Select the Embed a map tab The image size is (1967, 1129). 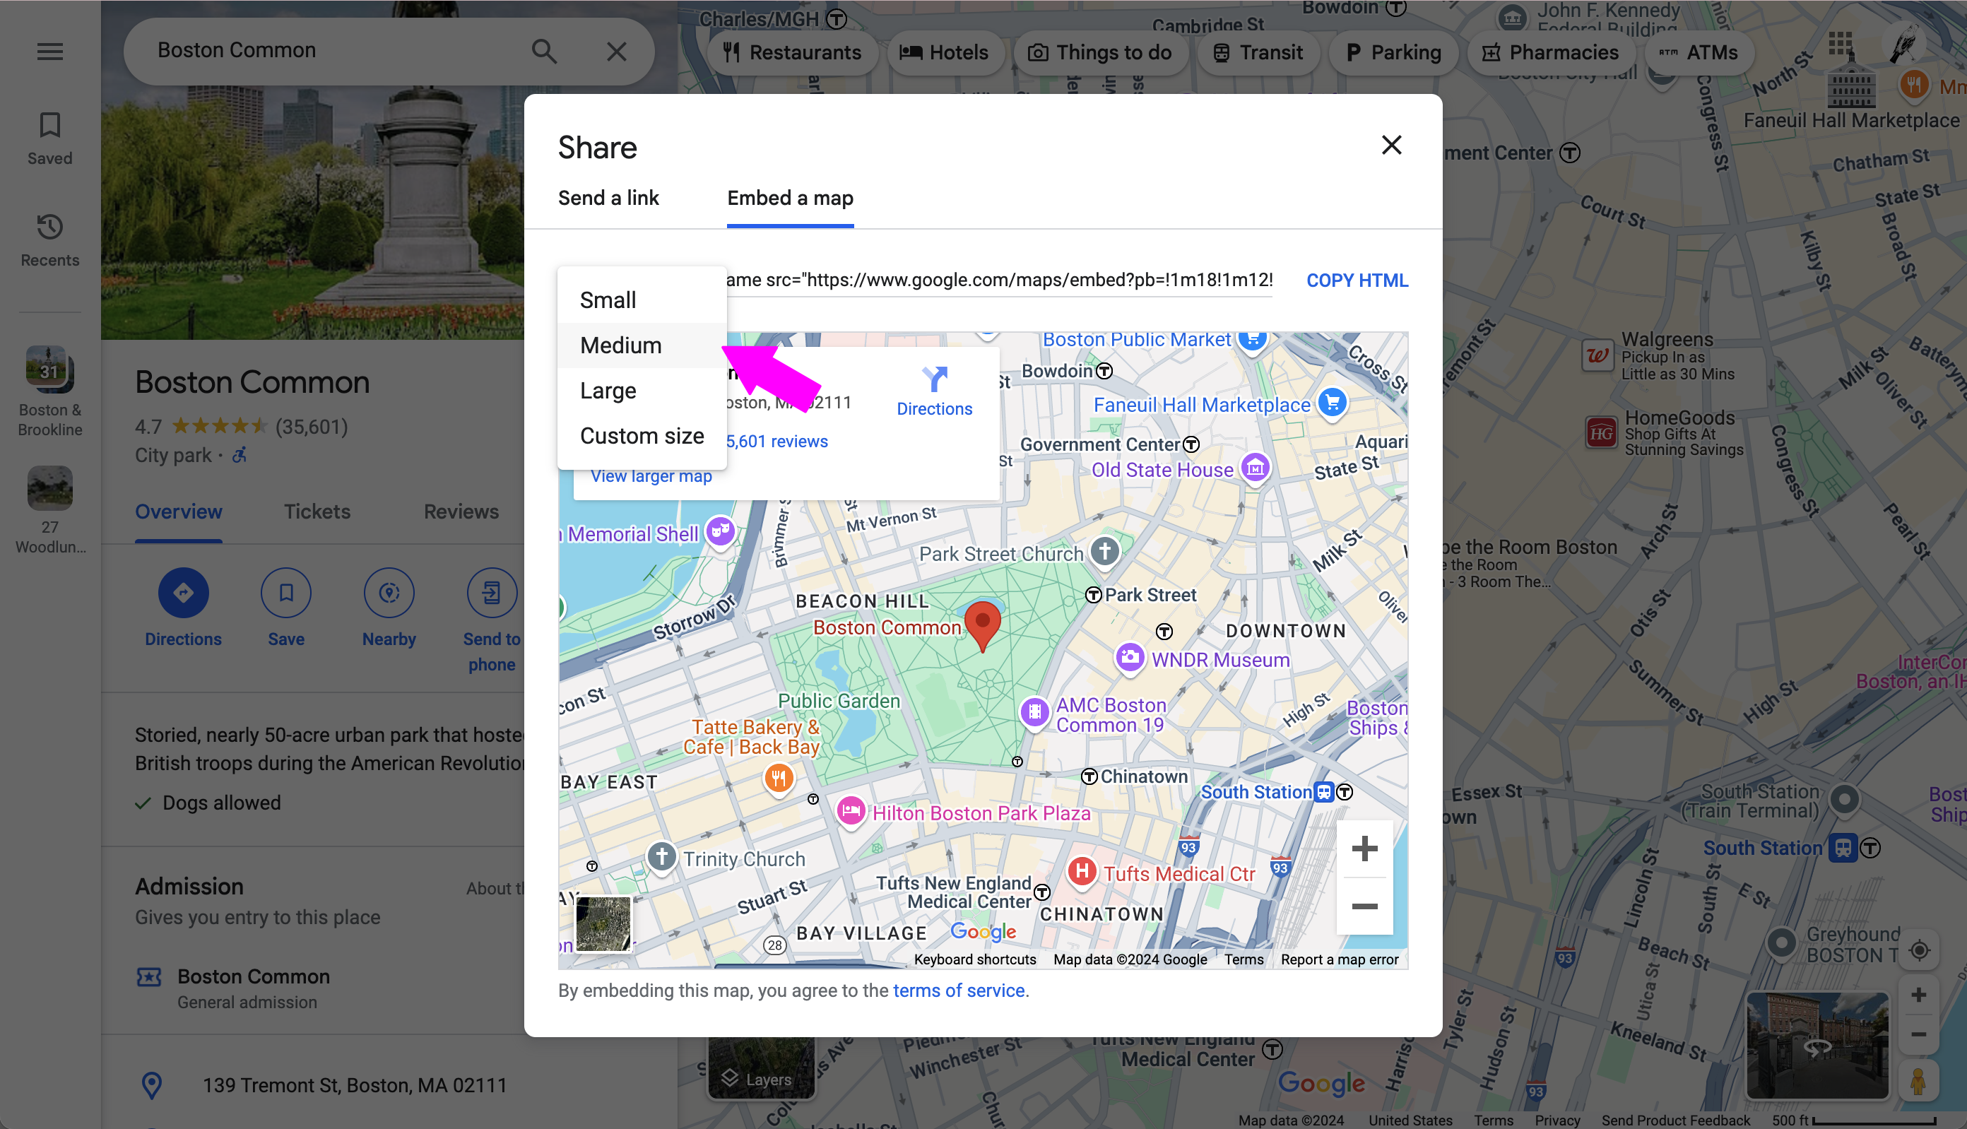(790, 199)
